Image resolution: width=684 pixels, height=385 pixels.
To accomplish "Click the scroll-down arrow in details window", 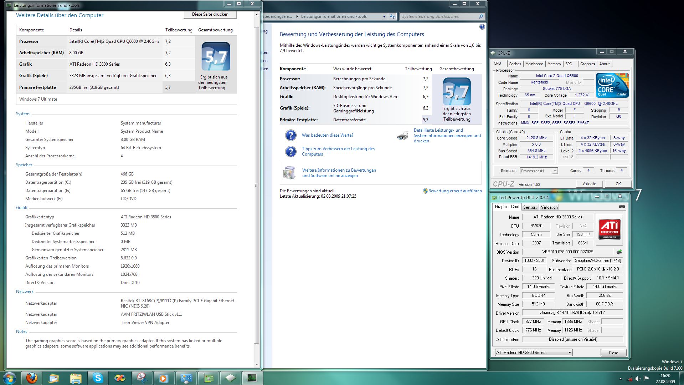I will click(257, 365).
